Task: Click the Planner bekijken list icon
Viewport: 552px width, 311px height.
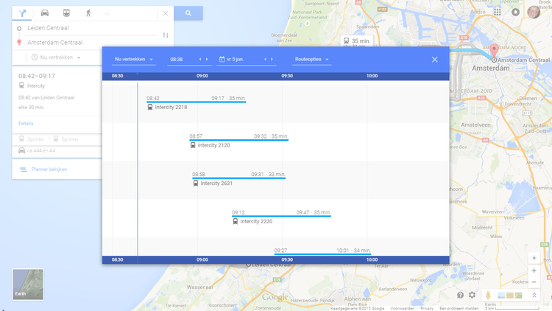Action: (x=24, y=170)
